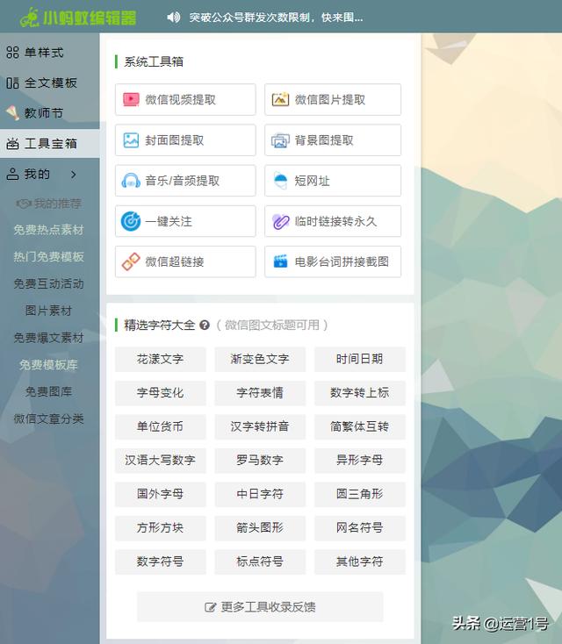562x644 pixels.
Task: Click the 电影台词拼接截图 clapperboard icon
Action: pos(280,261)
